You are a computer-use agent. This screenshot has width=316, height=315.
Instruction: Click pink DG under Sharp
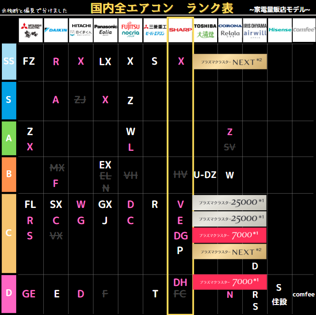click(181, 236)
